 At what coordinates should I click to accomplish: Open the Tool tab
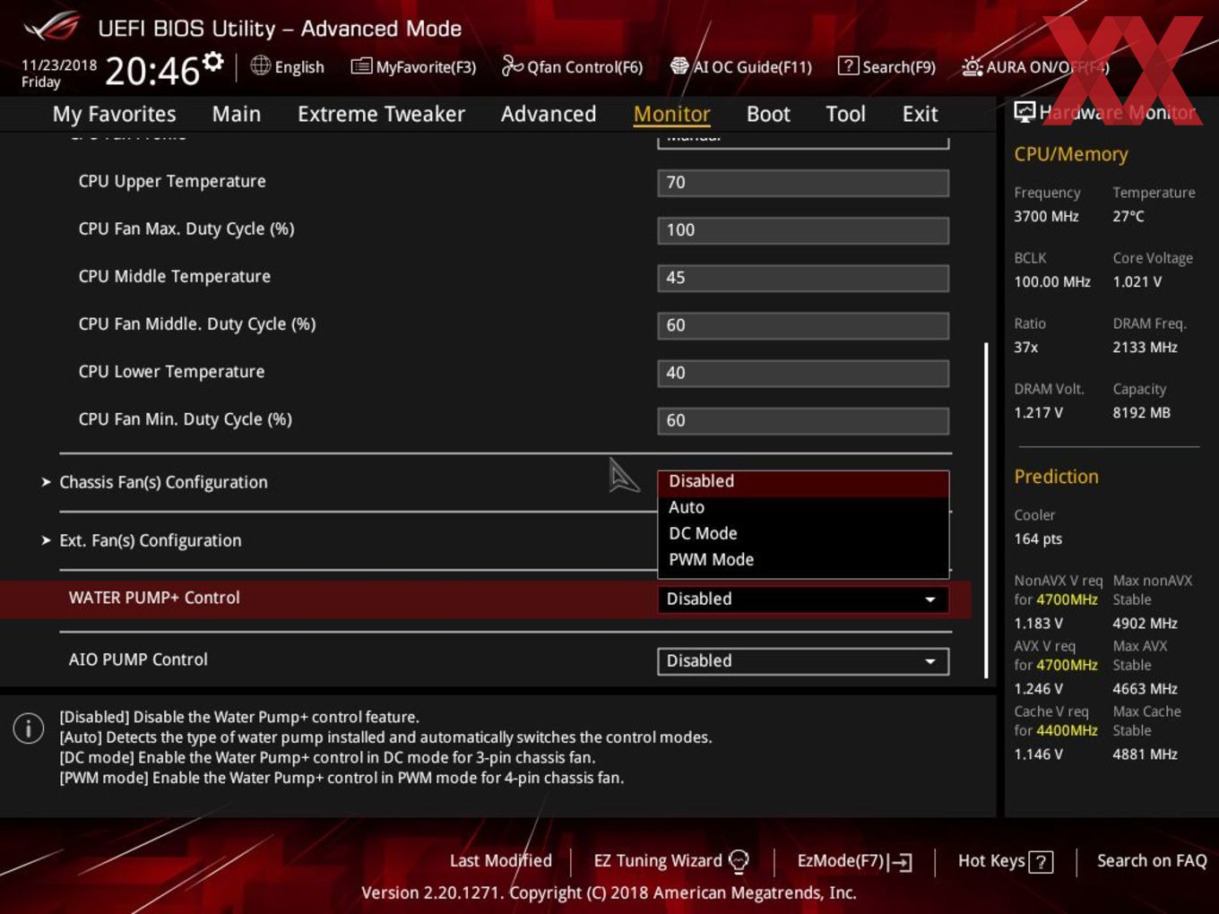845,114
